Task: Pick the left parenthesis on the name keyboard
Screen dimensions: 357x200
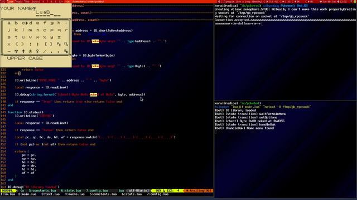Action: [x=16, y=44]
